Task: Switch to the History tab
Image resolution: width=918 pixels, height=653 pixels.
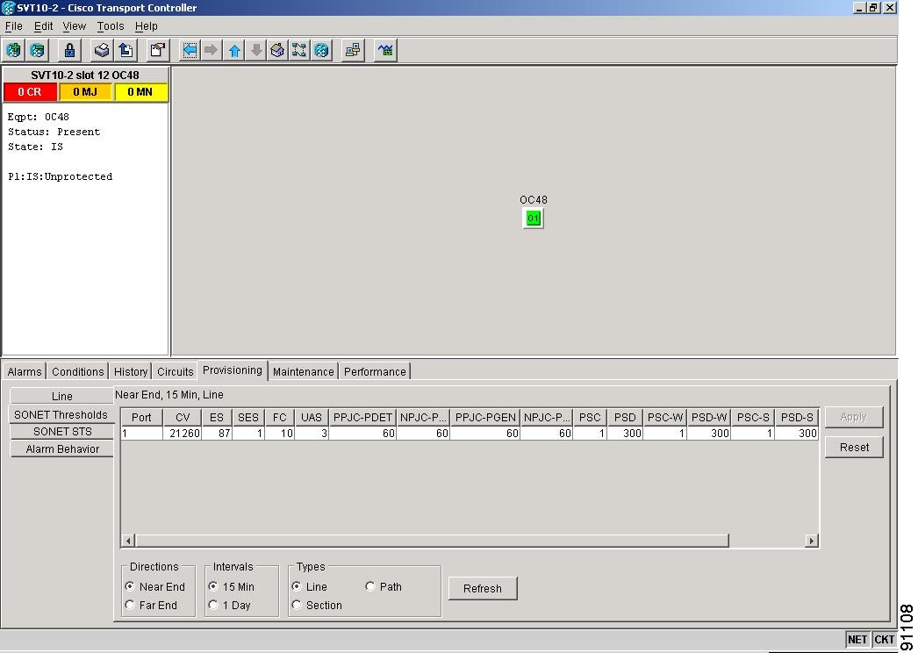Action: pos(131,372)
